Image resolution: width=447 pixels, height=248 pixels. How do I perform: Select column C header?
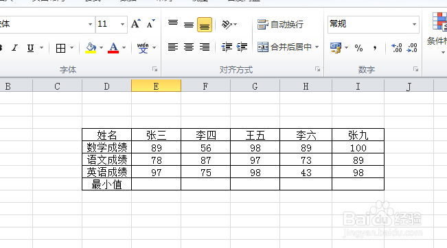57,86
